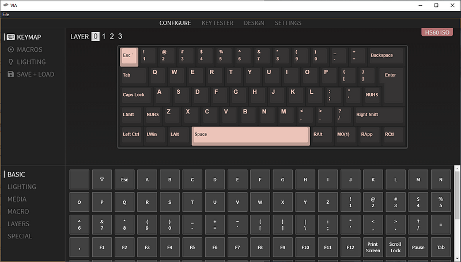Switch to layer 3

(120, 37)
